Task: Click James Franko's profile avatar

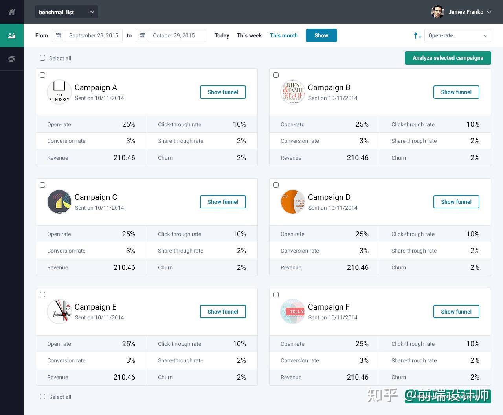Action: pyautogui.click(x=437, y=12)
